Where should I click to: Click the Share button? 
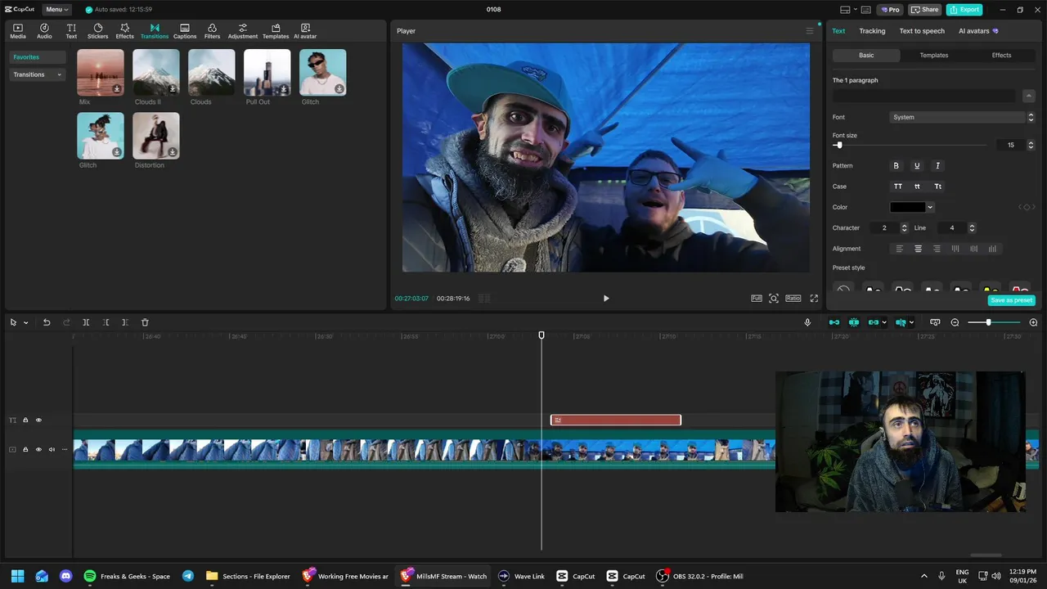(925, 10)
